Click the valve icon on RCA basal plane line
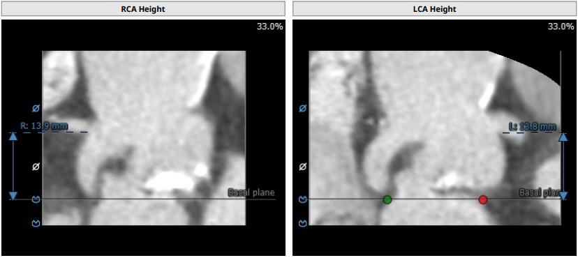The width and height of the screenshot is (578, 258). click(x=36, y=199)
